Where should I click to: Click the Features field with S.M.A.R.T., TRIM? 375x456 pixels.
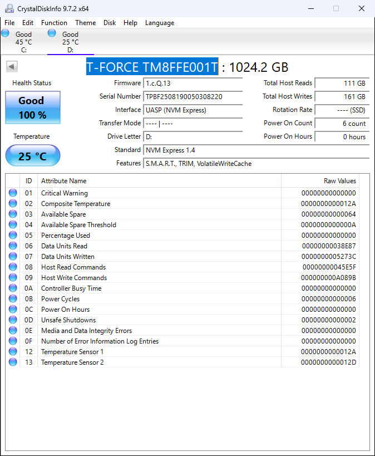point(256,164)
